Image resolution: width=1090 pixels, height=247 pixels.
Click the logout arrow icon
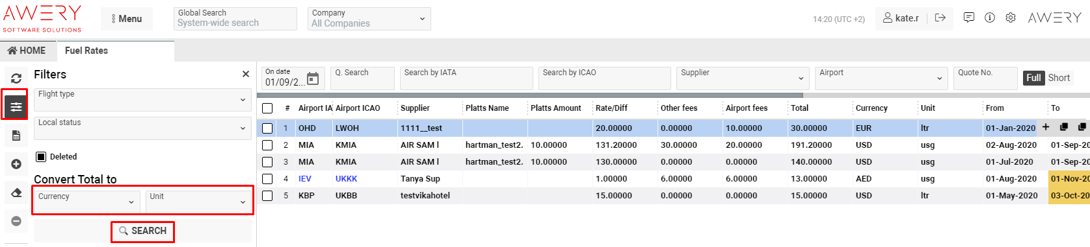click(940, 18)
